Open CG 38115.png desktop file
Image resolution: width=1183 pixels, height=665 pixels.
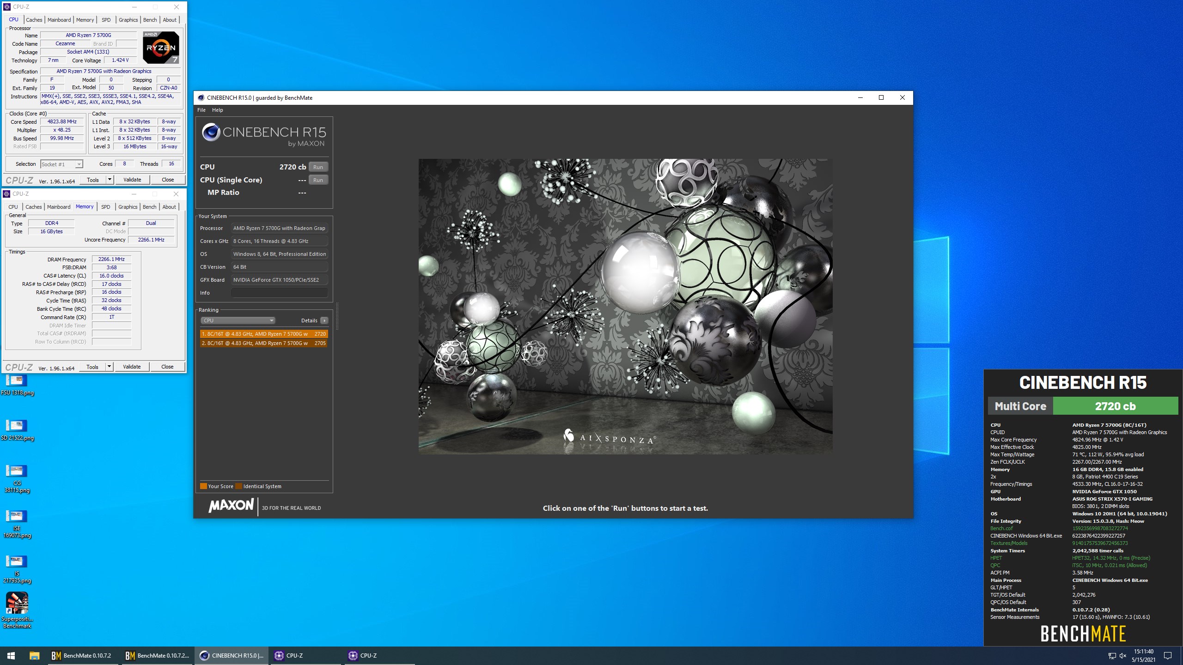17,479
